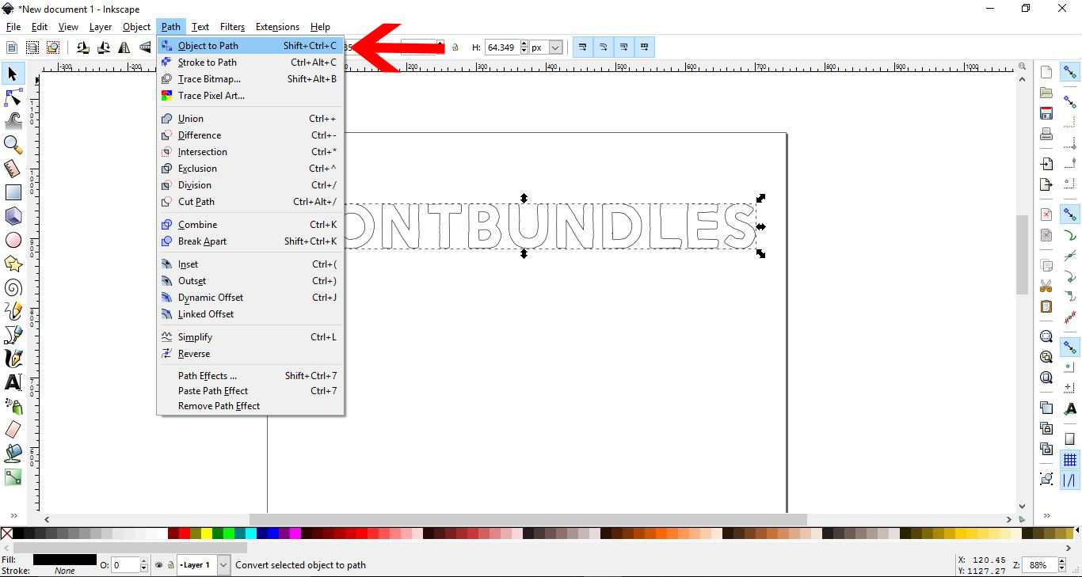1082x577 pixels.
Task: Choose the Zoom magnifier tool in the toolbox
Action: click(x=13, y=144)
